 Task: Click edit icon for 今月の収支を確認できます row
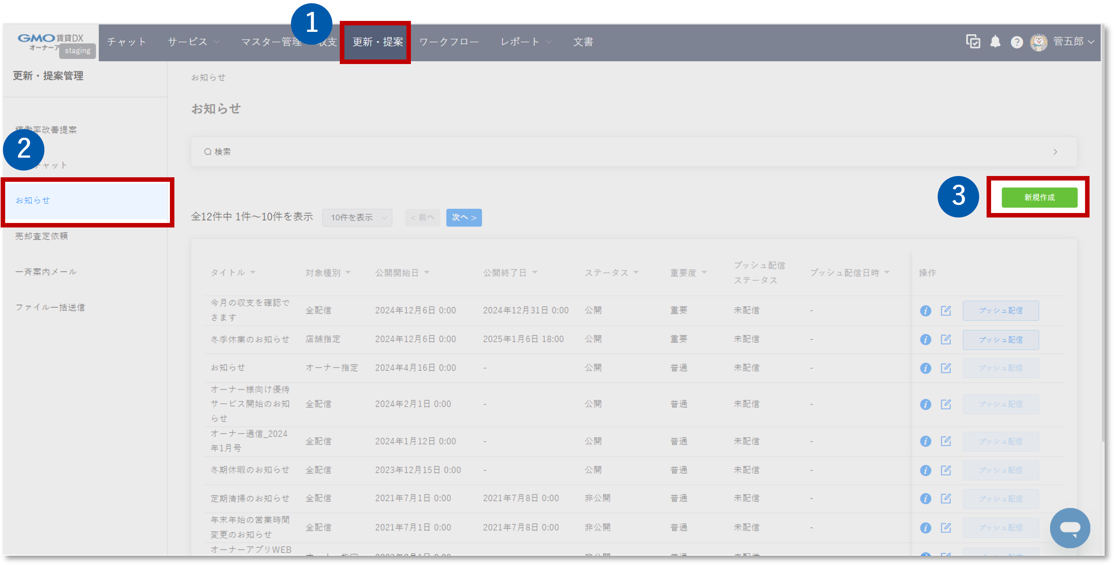point(946,310)
